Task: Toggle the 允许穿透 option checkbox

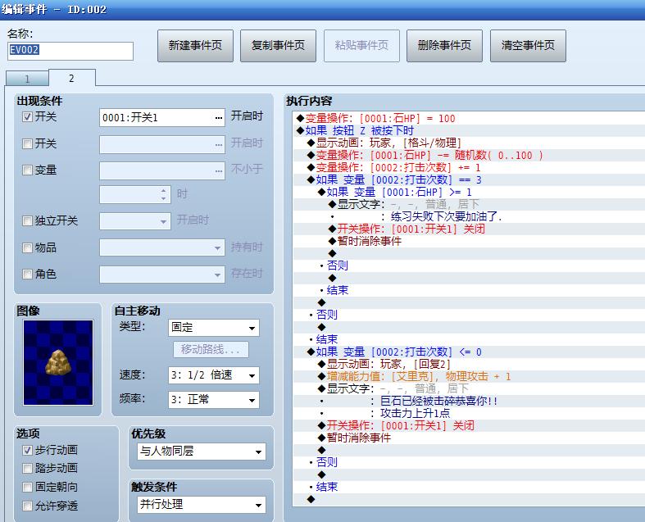Action: tap(27, 506)
